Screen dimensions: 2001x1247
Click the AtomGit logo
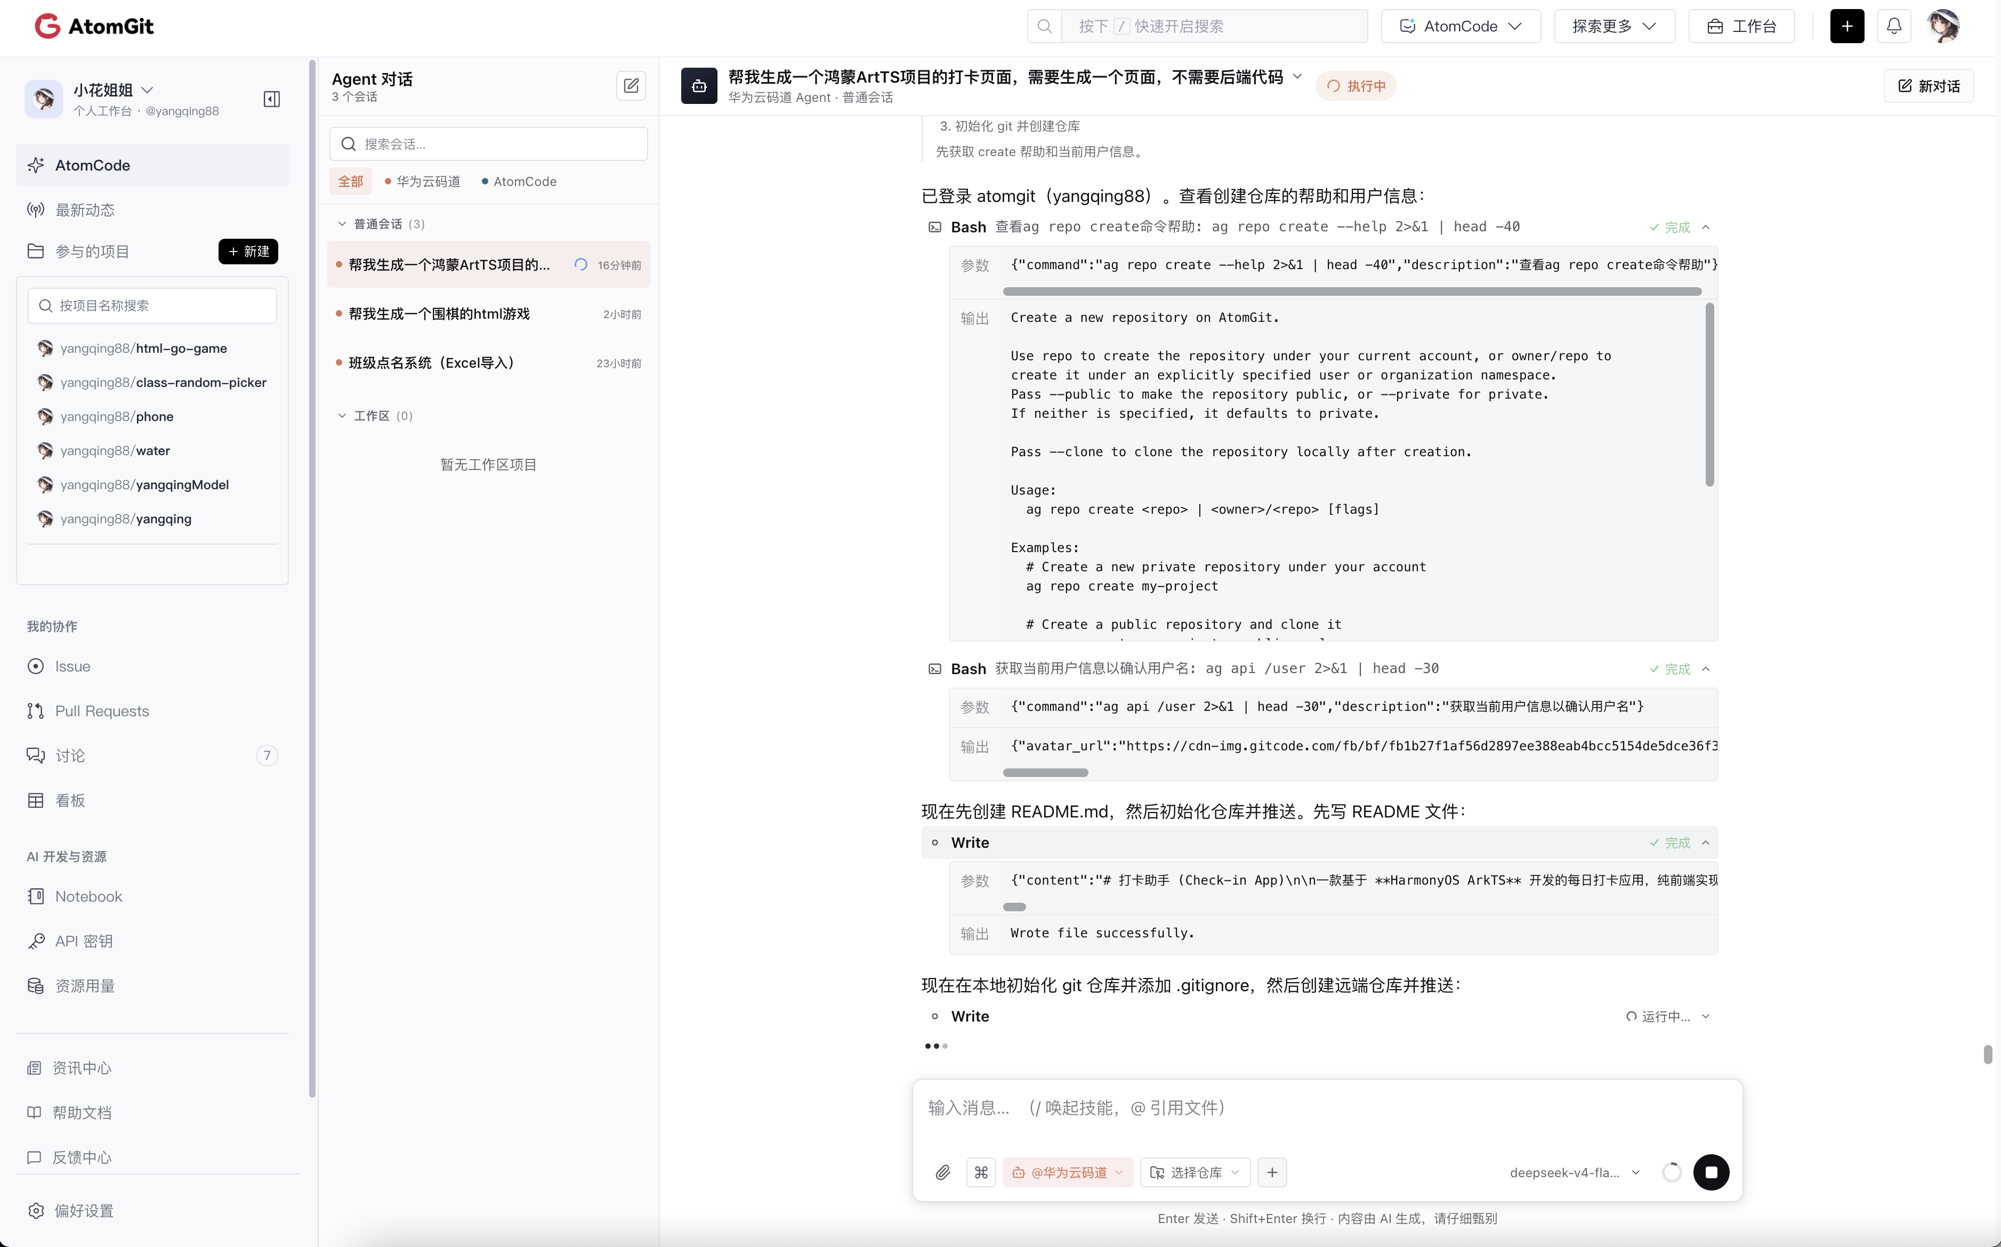94,27
